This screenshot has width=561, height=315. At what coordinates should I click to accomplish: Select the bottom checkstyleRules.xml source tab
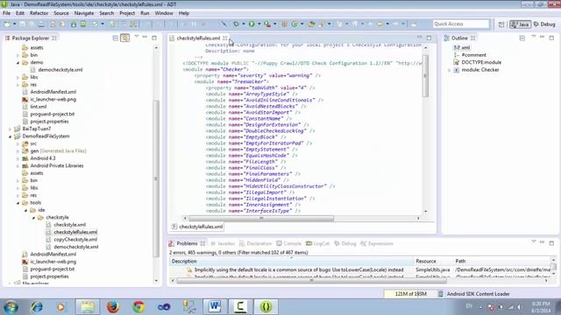tap(197, 227)
